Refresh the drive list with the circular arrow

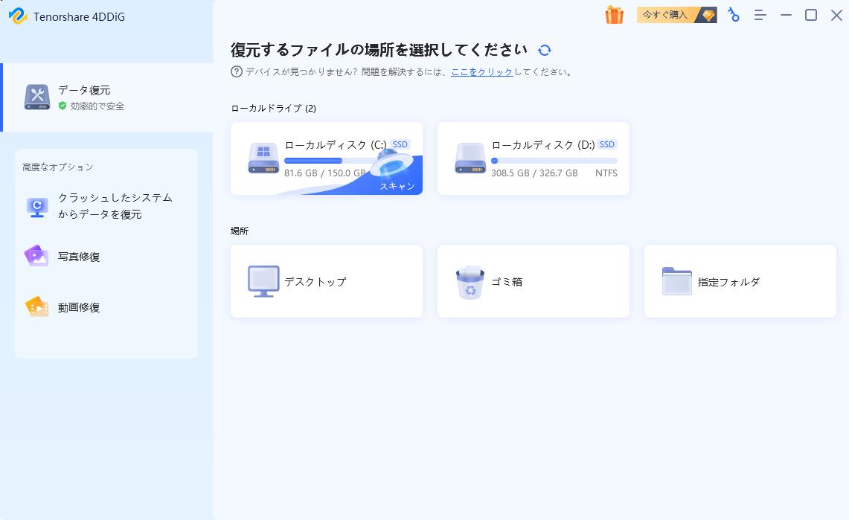tap(545, 49)
